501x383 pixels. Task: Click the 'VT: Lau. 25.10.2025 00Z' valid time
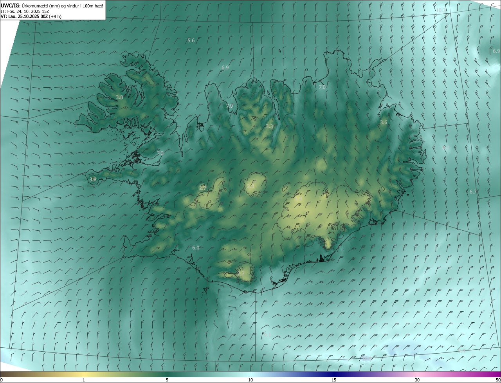tap(31, 16)
